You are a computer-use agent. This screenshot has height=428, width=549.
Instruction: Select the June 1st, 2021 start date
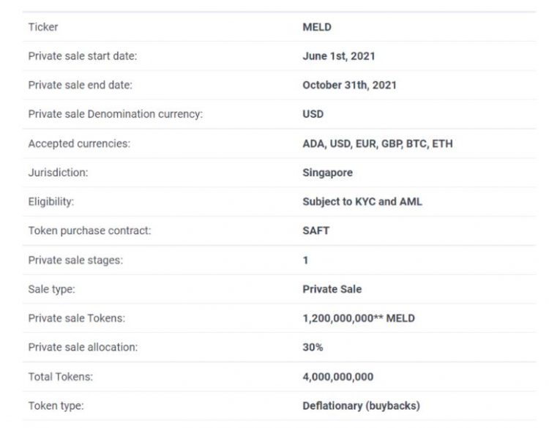pos(340,56)
